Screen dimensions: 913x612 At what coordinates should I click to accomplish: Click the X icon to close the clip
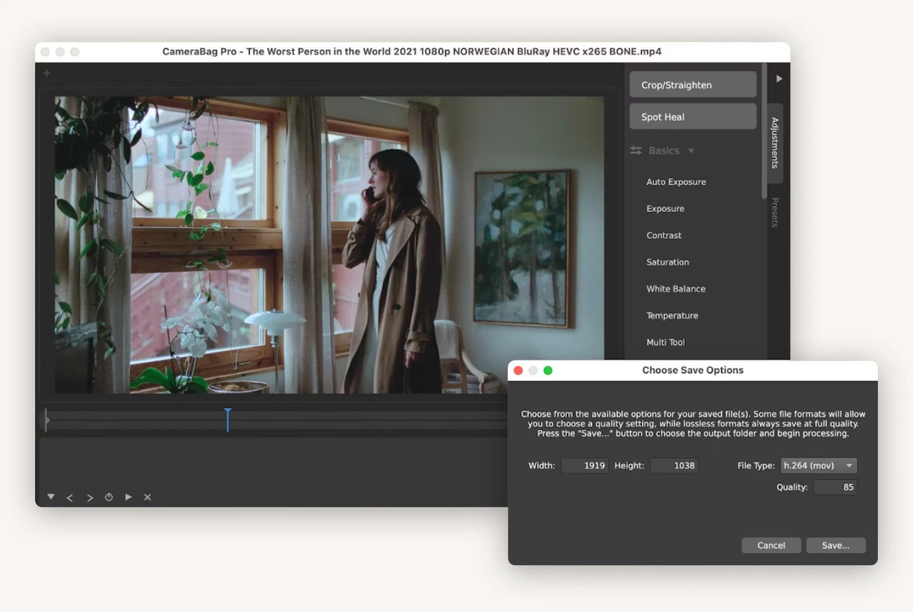(147, 497)
